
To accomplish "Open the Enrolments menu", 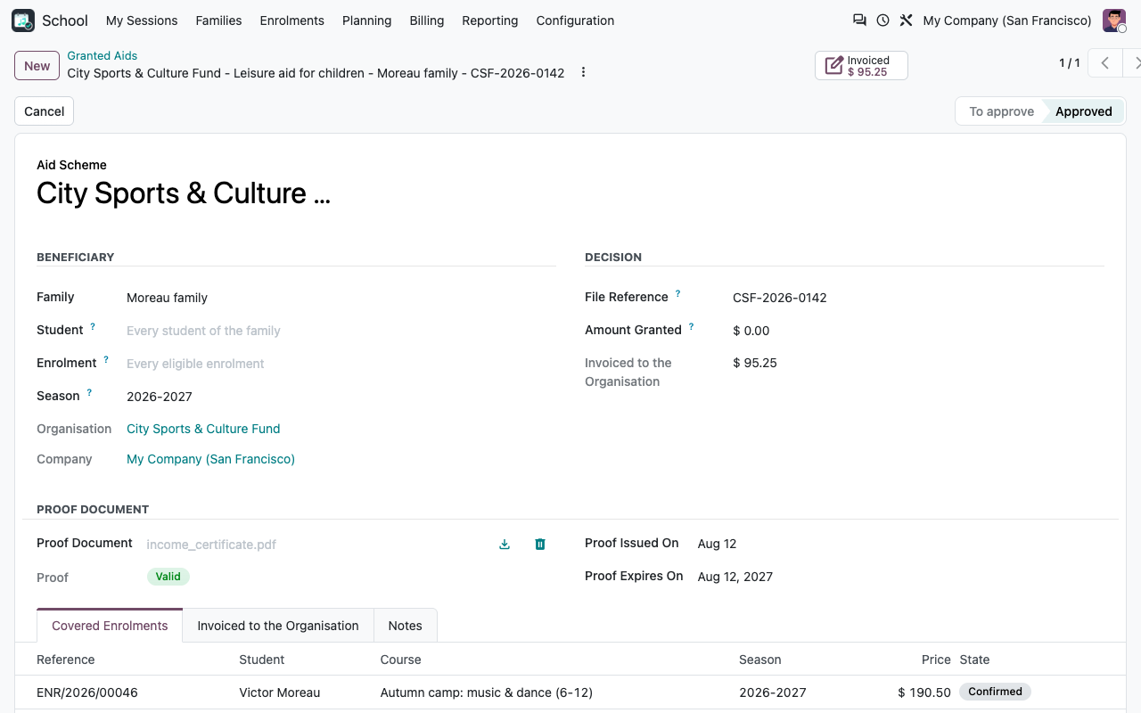I will click(292, 20).
